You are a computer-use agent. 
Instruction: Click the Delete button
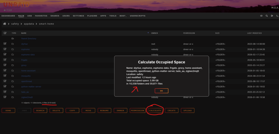(56, 110)
